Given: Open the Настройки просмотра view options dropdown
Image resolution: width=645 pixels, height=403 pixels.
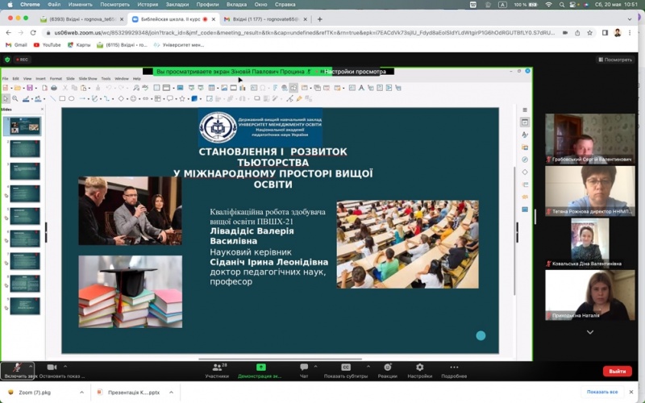Looking at the screenshot, I should (x=355, y=72).
